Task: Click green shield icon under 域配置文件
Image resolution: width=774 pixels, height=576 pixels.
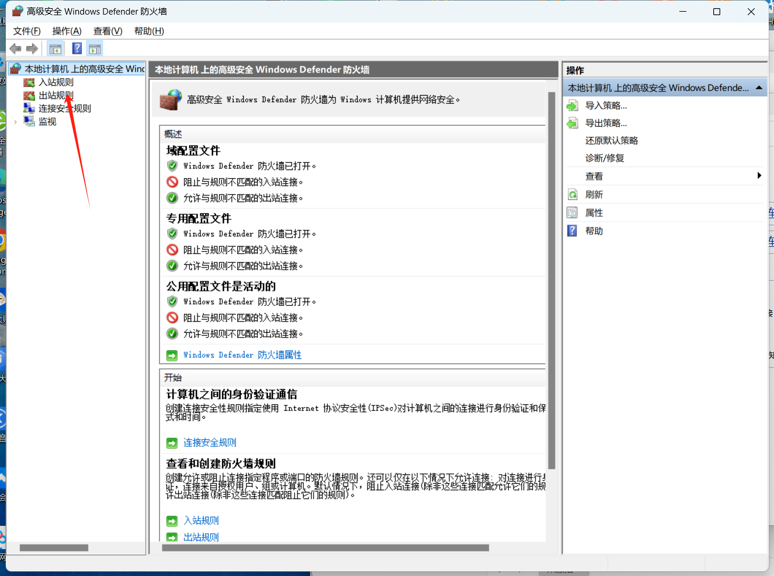Action: pyautogui.click(x=172, y=166)
